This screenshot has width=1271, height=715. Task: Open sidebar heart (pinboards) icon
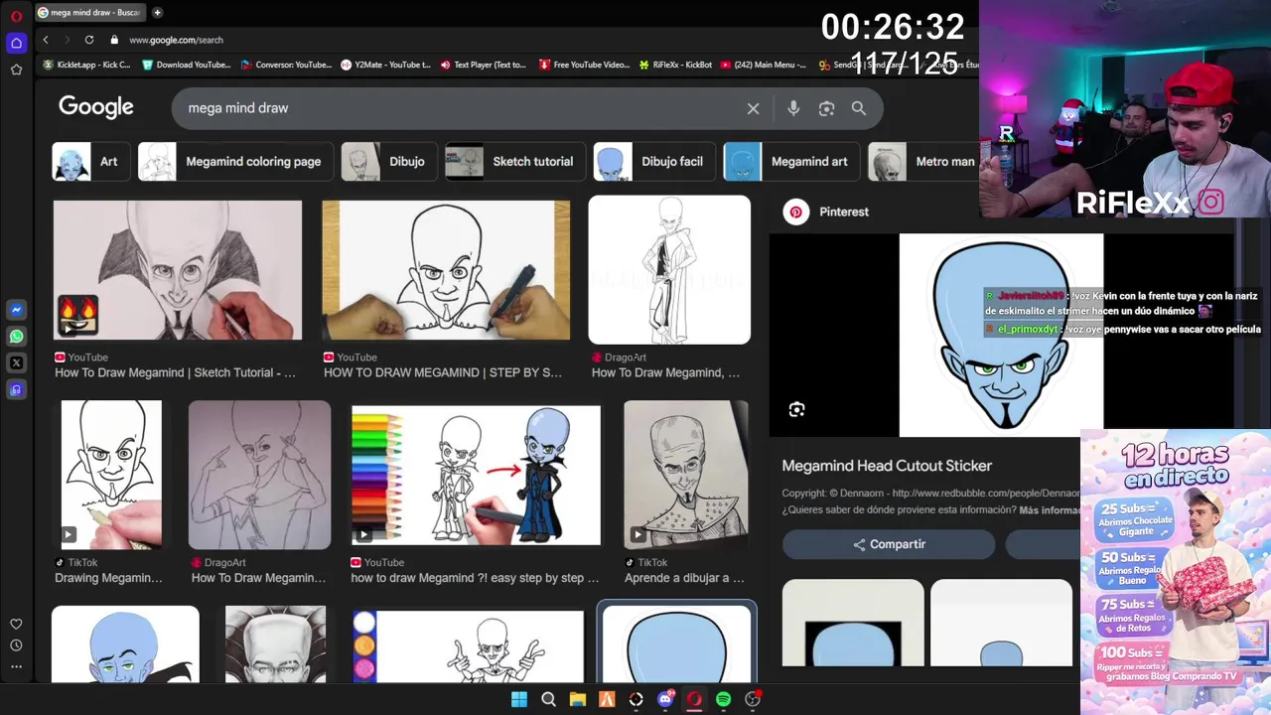pyautogui.click(x=16, y=624)
